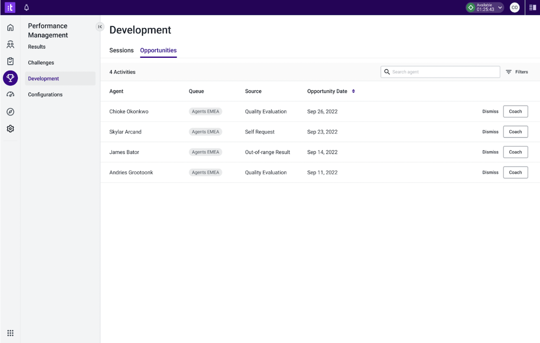The image size is (540, 343).
Task: Open the compass explore icon
Action: click(x=11, y=112)
